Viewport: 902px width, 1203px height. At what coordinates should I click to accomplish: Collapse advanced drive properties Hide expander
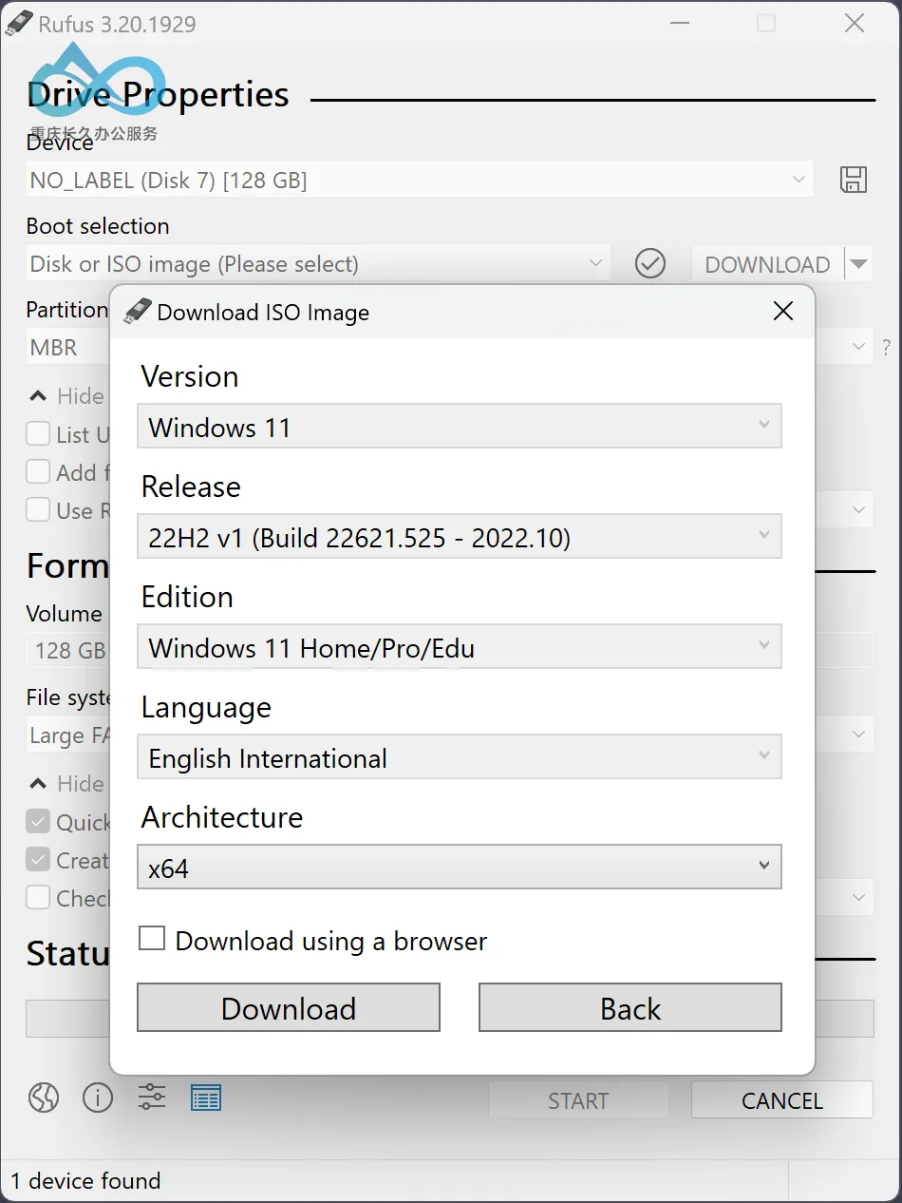(68, 396)
